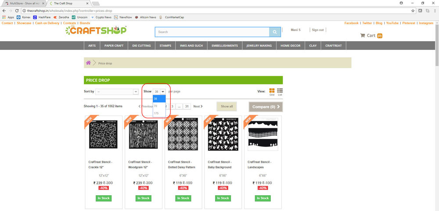Click the Compare (0) button
Viewport: 439px width, 211px height.
(x=266, y=107)
